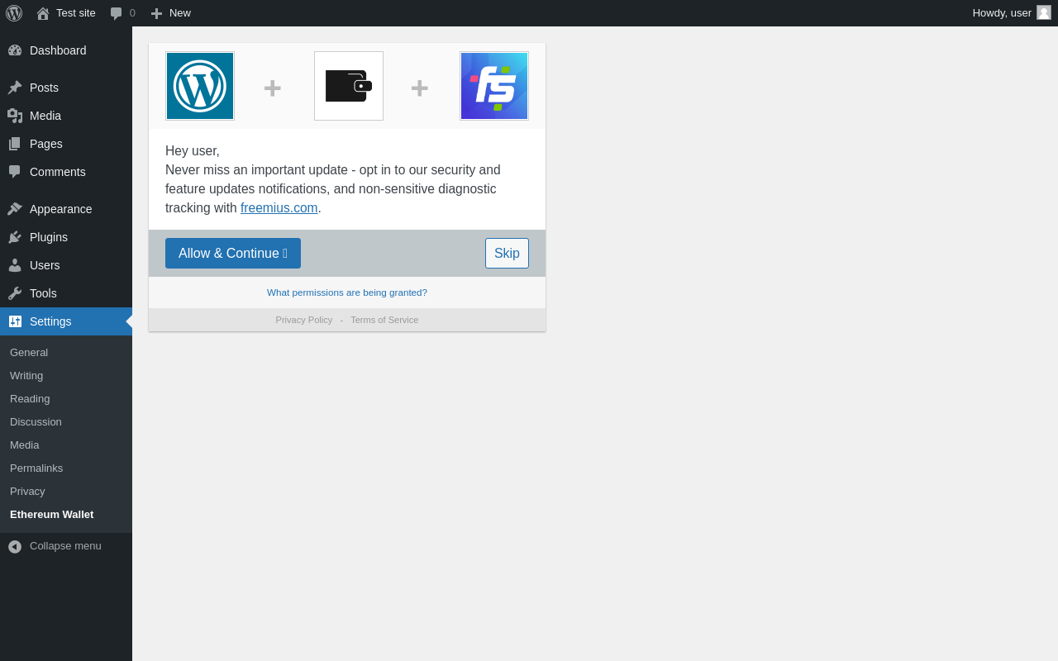Viewport: 1058px width, 661px height.
Task: Click the Pages documents icon
Action: [15, 144]
